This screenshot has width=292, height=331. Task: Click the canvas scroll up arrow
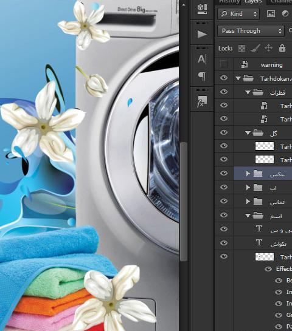(184, 5)
